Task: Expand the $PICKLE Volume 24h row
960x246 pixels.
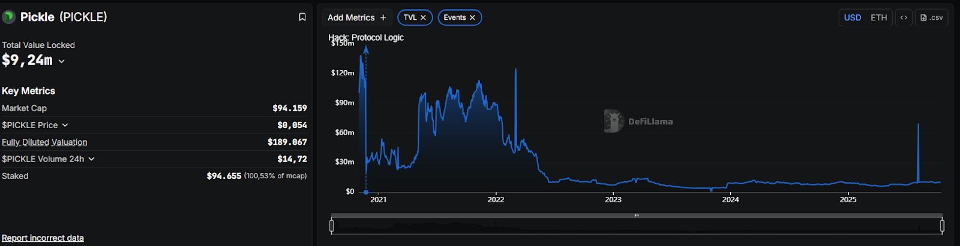Action: pos(91,159)
